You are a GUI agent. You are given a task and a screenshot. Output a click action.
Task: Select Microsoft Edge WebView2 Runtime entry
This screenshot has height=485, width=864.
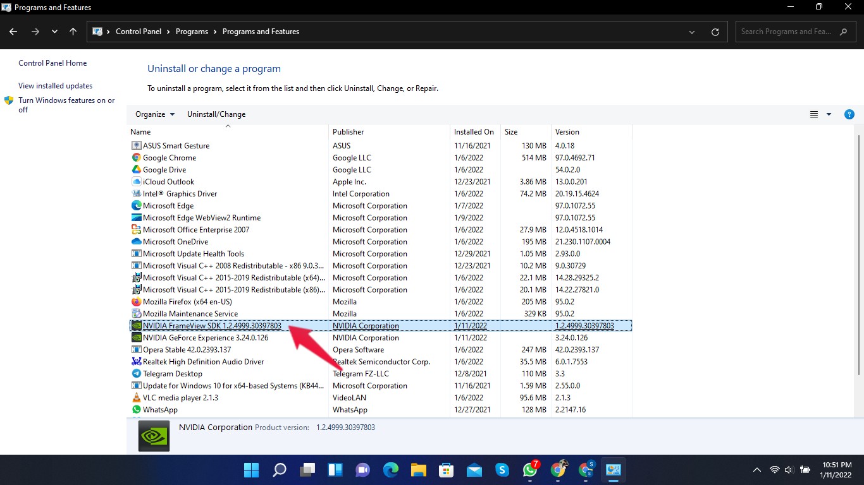(x=380, y=218)
